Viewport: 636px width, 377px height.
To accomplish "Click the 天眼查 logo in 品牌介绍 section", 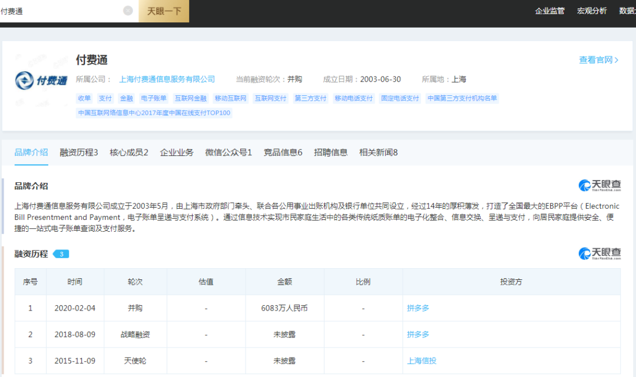I will [x=599, y=186].
